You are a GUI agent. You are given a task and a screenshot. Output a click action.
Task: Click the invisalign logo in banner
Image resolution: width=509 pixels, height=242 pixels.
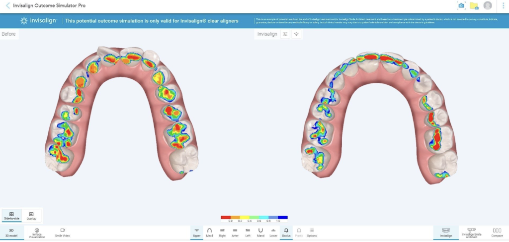point(38,21)
